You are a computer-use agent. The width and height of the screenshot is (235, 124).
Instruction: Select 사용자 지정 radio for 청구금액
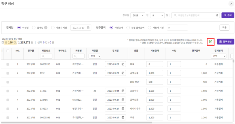[x=149, y=28]
